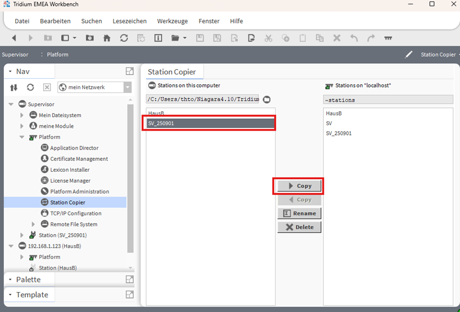Click the Nav tree refresh icon

pos(30,87)
